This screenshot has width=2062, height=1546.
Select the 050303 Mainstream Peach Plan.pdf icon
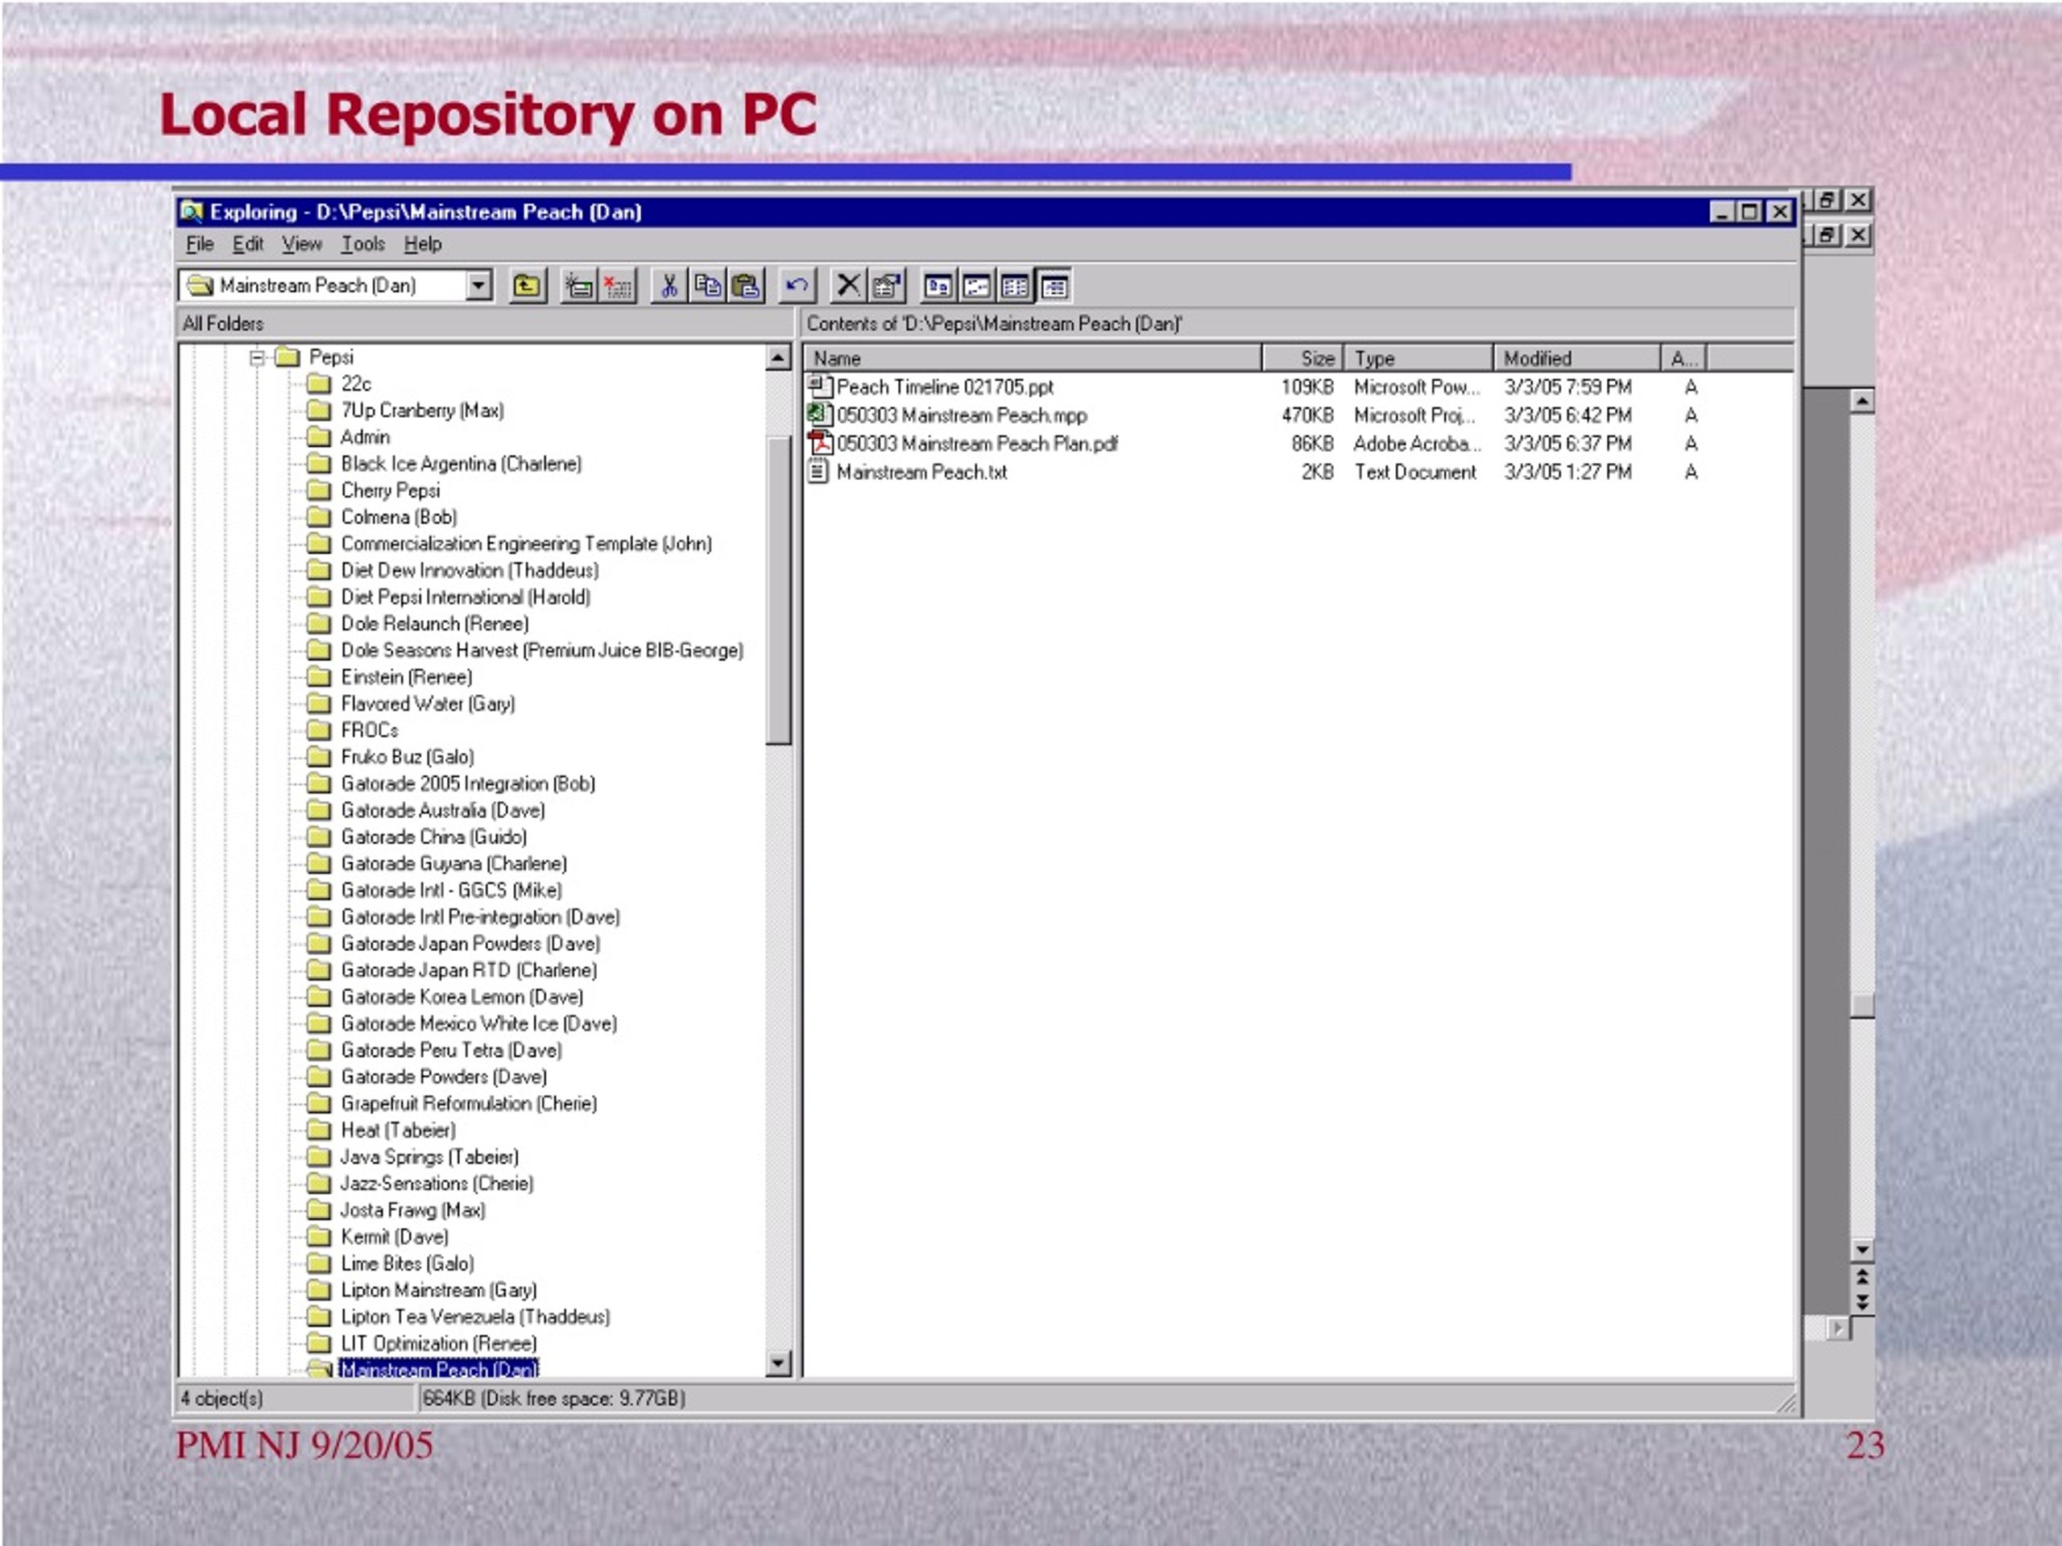tap(818, 444)
